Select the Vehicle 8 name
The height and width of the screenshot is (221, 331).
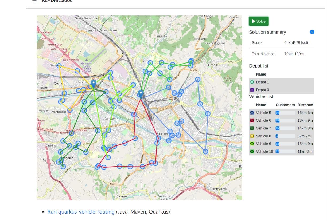click(x=263, y=136)
